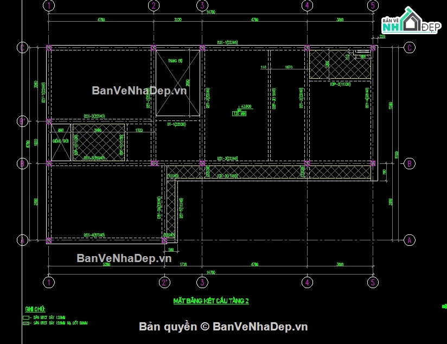Image resolution: width=447 pixels, height=344 pixels.
Task: Click grid axis bubble 2 at the top
Action: click(154, 5)
